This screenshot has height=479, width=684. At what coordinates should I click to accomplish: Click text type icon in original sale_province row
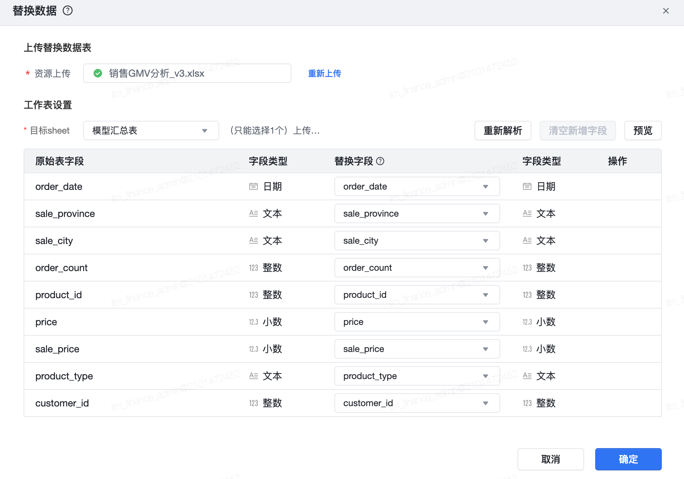coord(254,213)
